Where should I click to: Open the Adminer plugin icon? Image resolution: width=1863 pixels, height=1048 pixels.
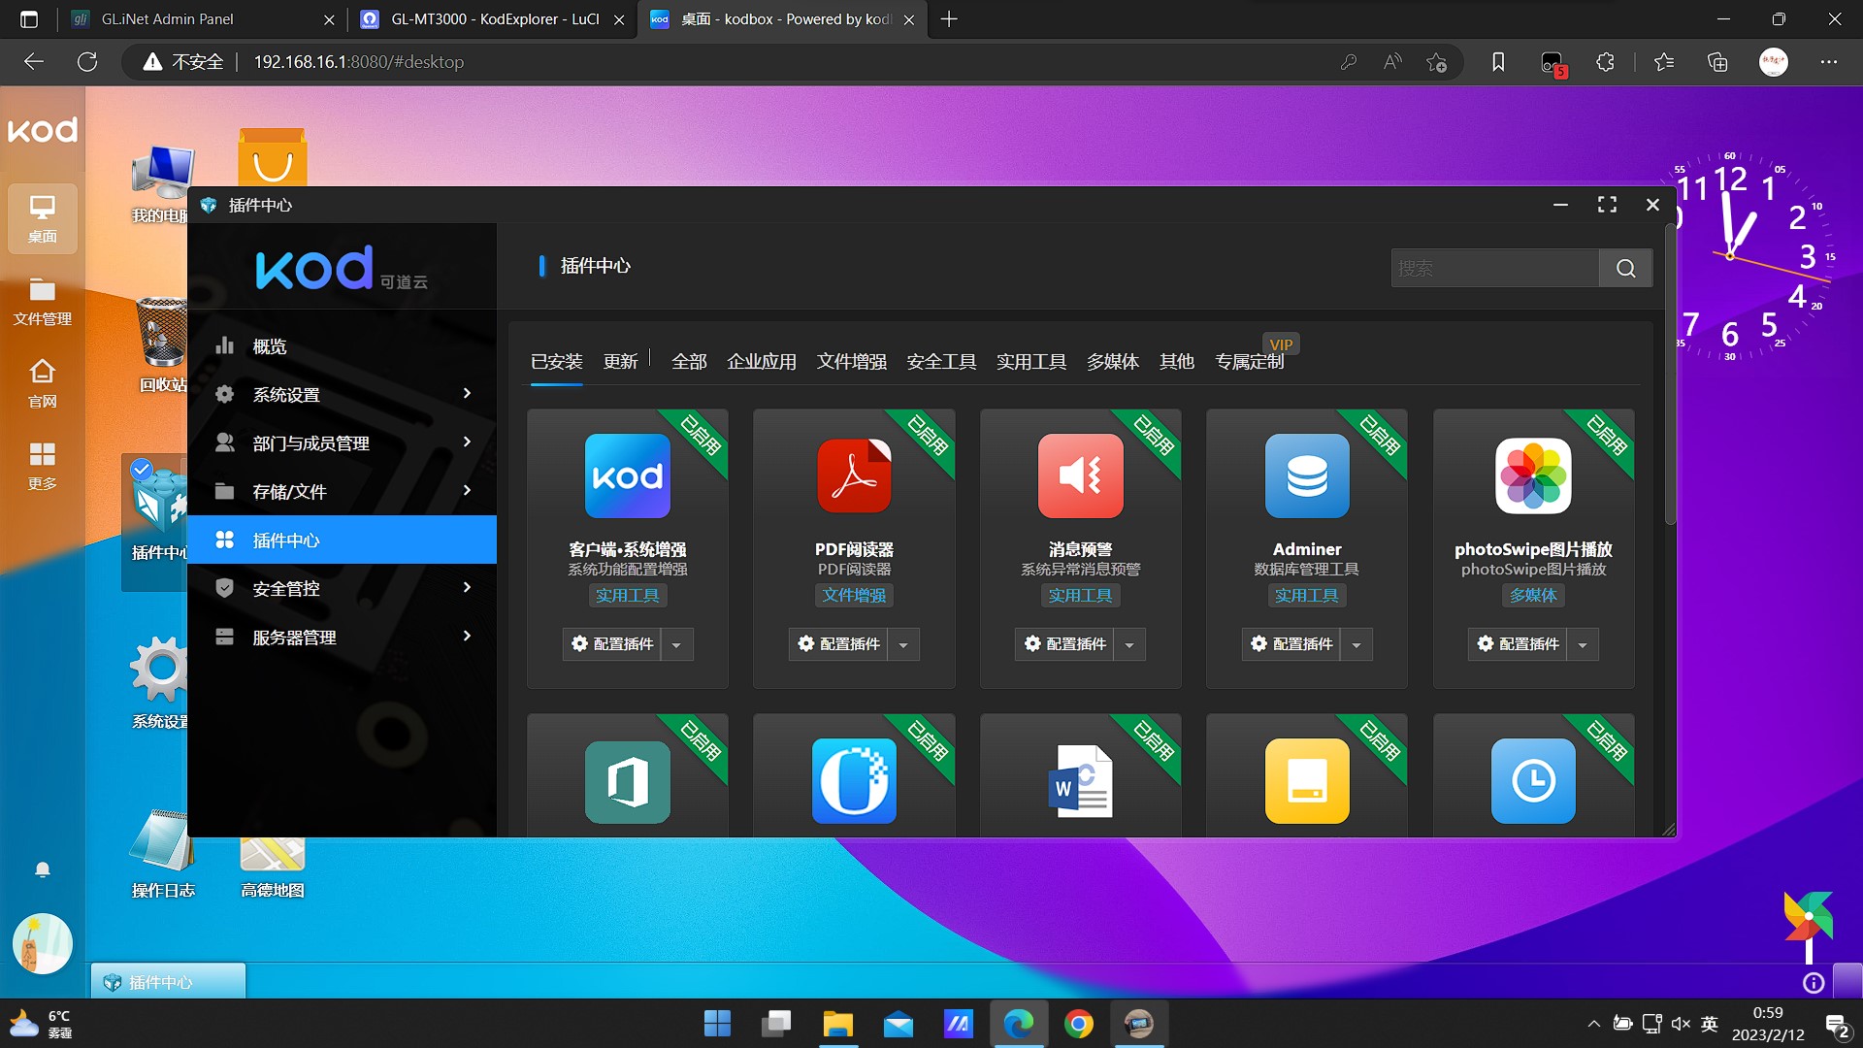[1306, 475]
